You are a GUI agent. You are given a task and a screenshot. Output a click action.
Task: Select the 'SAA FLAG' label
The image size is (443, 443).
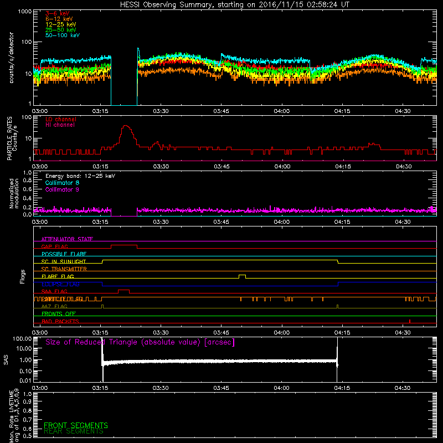54,291
